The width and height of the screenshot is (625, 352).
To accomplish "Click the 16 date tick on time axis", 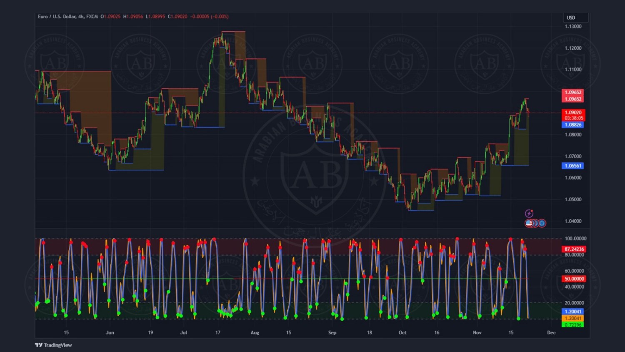I will point(437,332).
